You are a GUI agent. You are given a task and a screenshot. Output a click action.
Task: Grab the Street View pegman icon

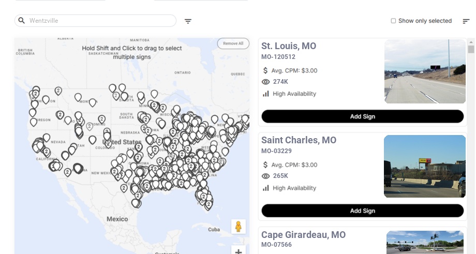(x=239, y=227)
